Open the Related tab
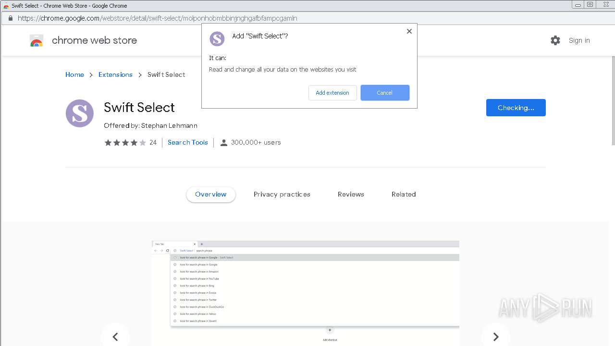Viewport: 615px width, 346px height. (x=404, y=194)
